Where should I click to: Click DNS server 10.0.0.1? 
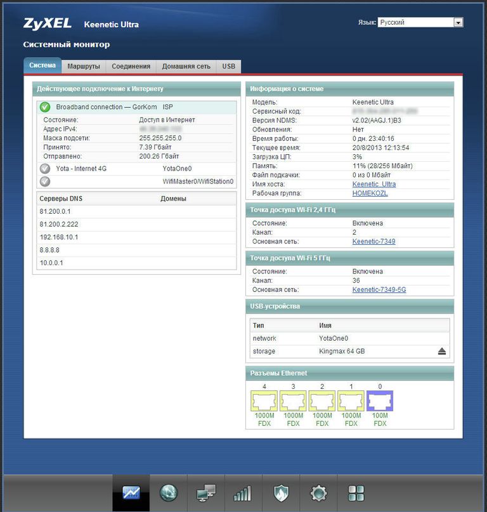click(x=51, y=263)
